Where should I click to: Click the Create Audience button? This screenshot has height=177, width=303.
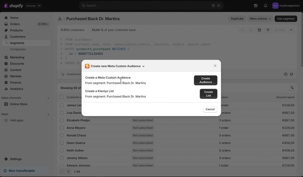coord(206,80)
